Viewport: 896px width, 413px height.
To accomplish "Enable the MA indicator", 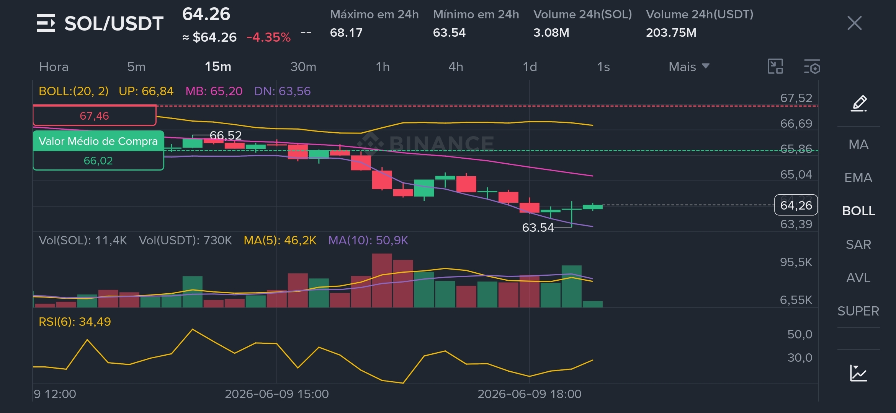I will point(858,144).
